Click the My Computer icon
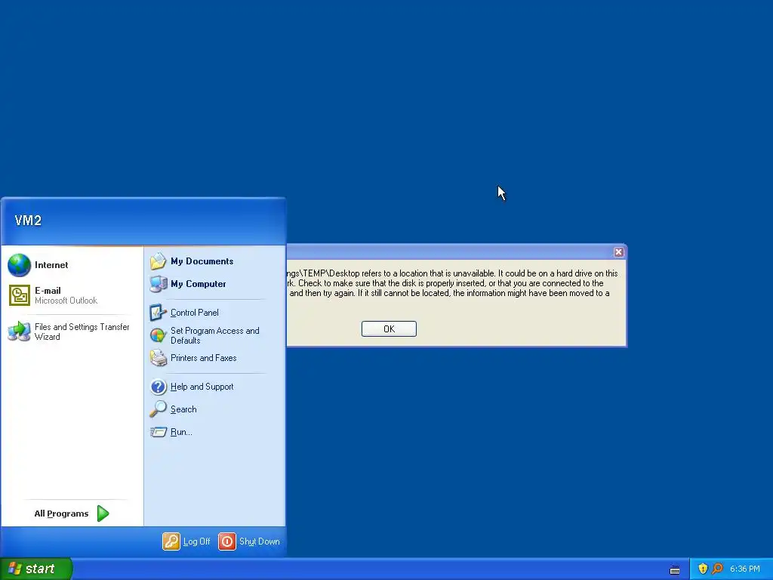The image size is (773, 580). [x=159, y=284]
